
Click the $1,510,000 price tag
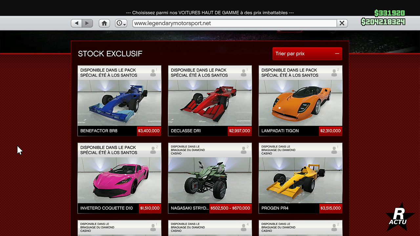(150, 208)
